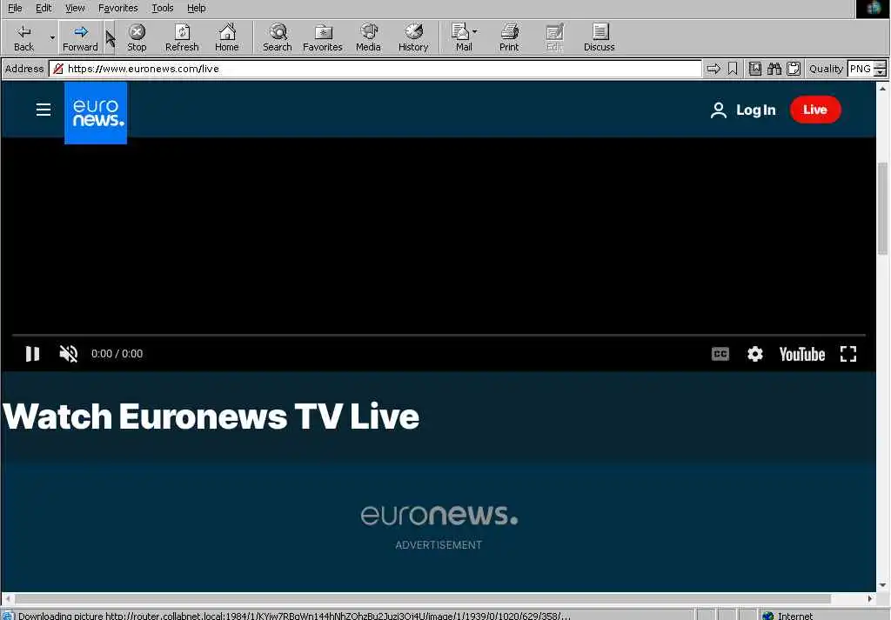Screen dimensions: 891x620
Task: Click the vertical scrollbar up arrow
Action: coord(882,88)
